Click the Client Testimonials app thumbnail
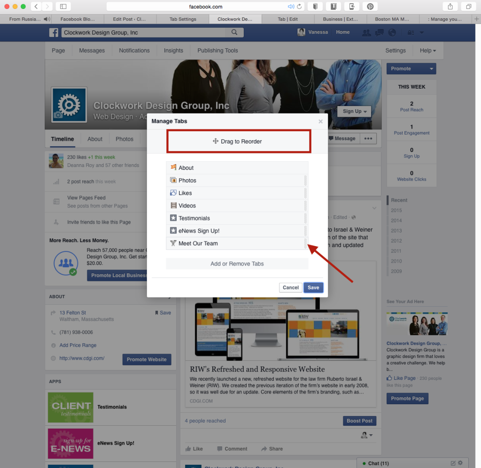 pyautogui.click(x=70, y=408)
